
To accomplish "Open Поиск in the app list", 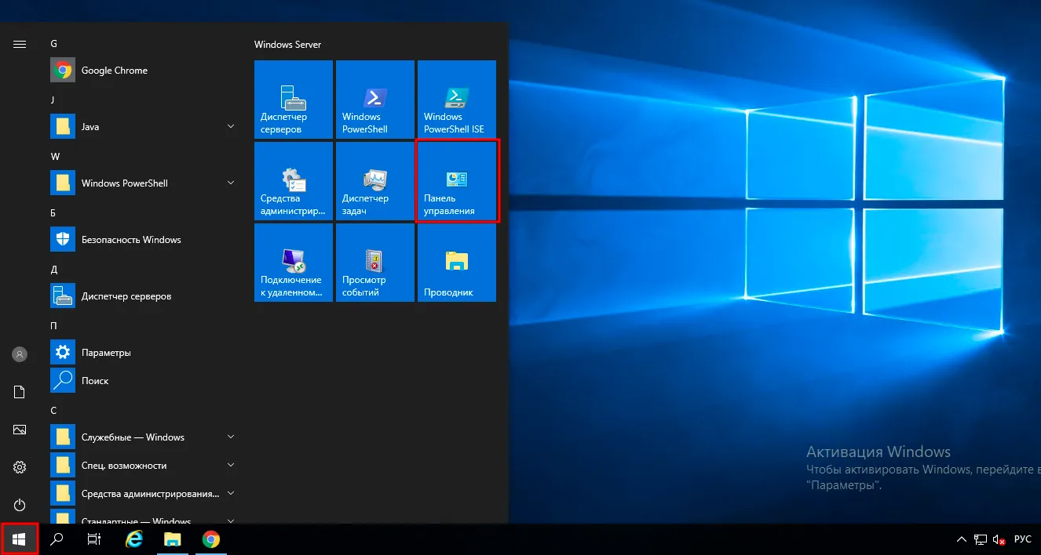I will click(x=144, y=381).
